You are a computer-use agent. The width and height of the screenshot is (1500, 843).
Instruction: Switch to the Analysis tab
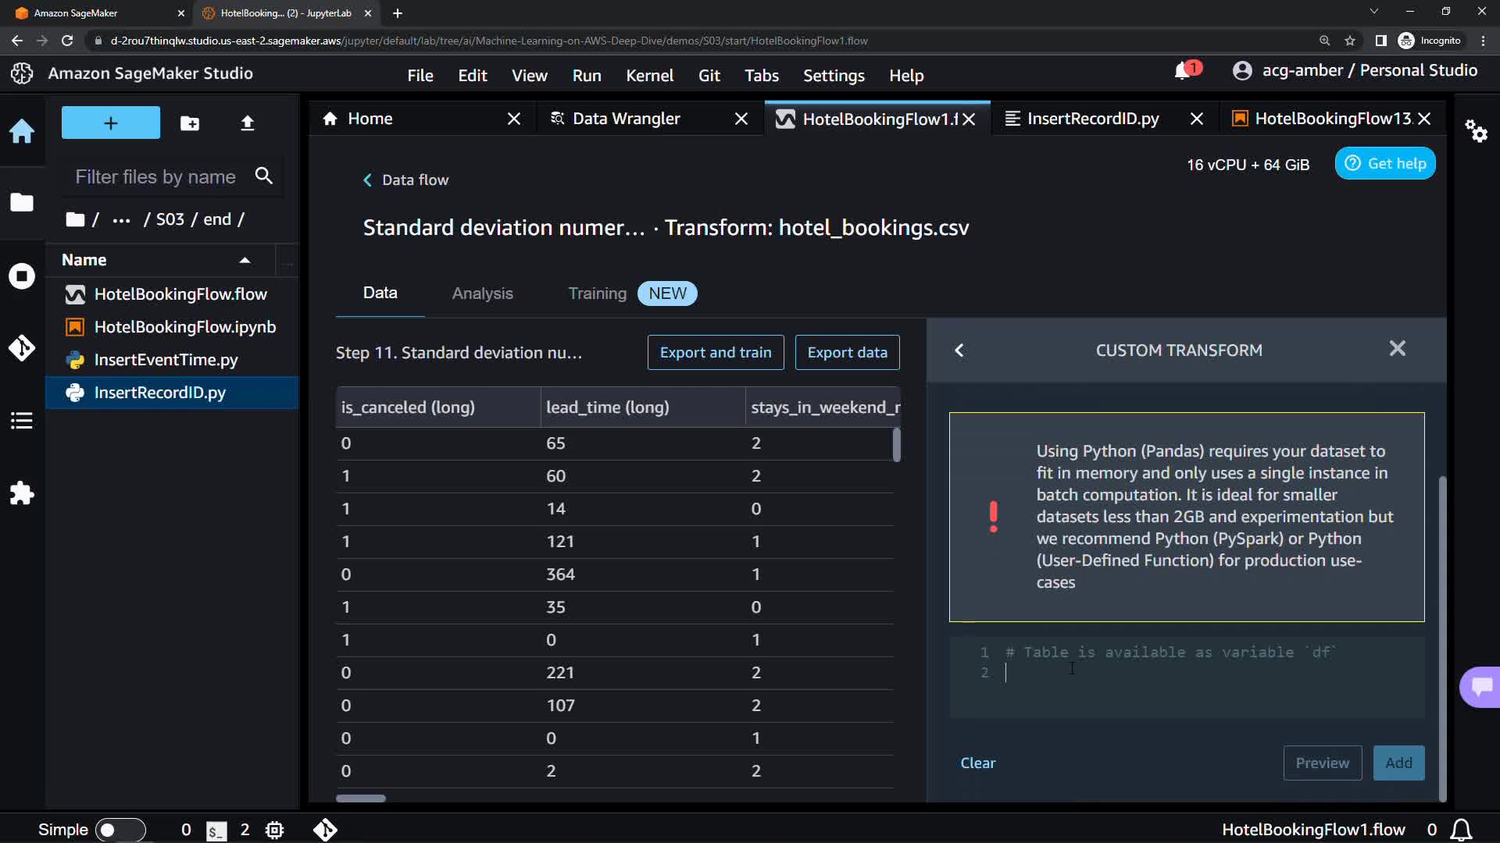pyautogui.click(x=482, y=293)
